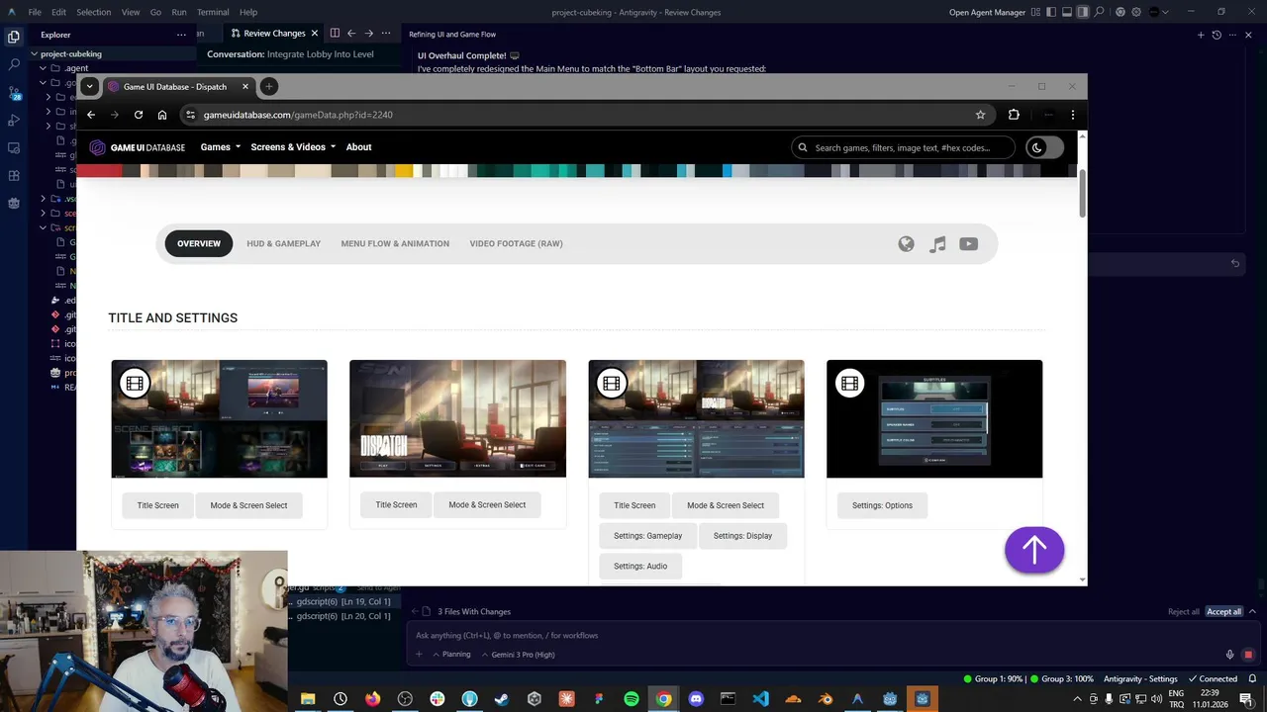Open Blender from the taskbar
Viewport: 1267px width, 712px height.
point(826,699)
